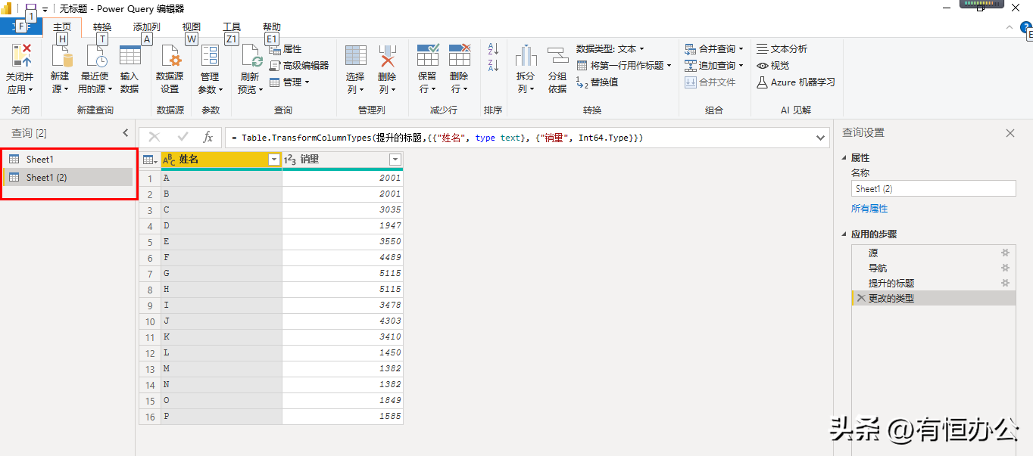Delete the 更改的类型 step

[860, 299]
